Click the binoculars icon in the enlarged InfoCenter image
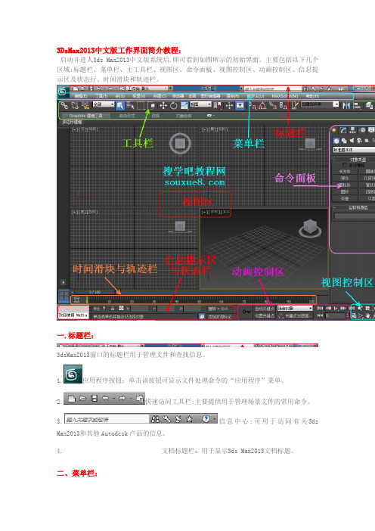This screenshot has width=375, height=531. point(155,419)
